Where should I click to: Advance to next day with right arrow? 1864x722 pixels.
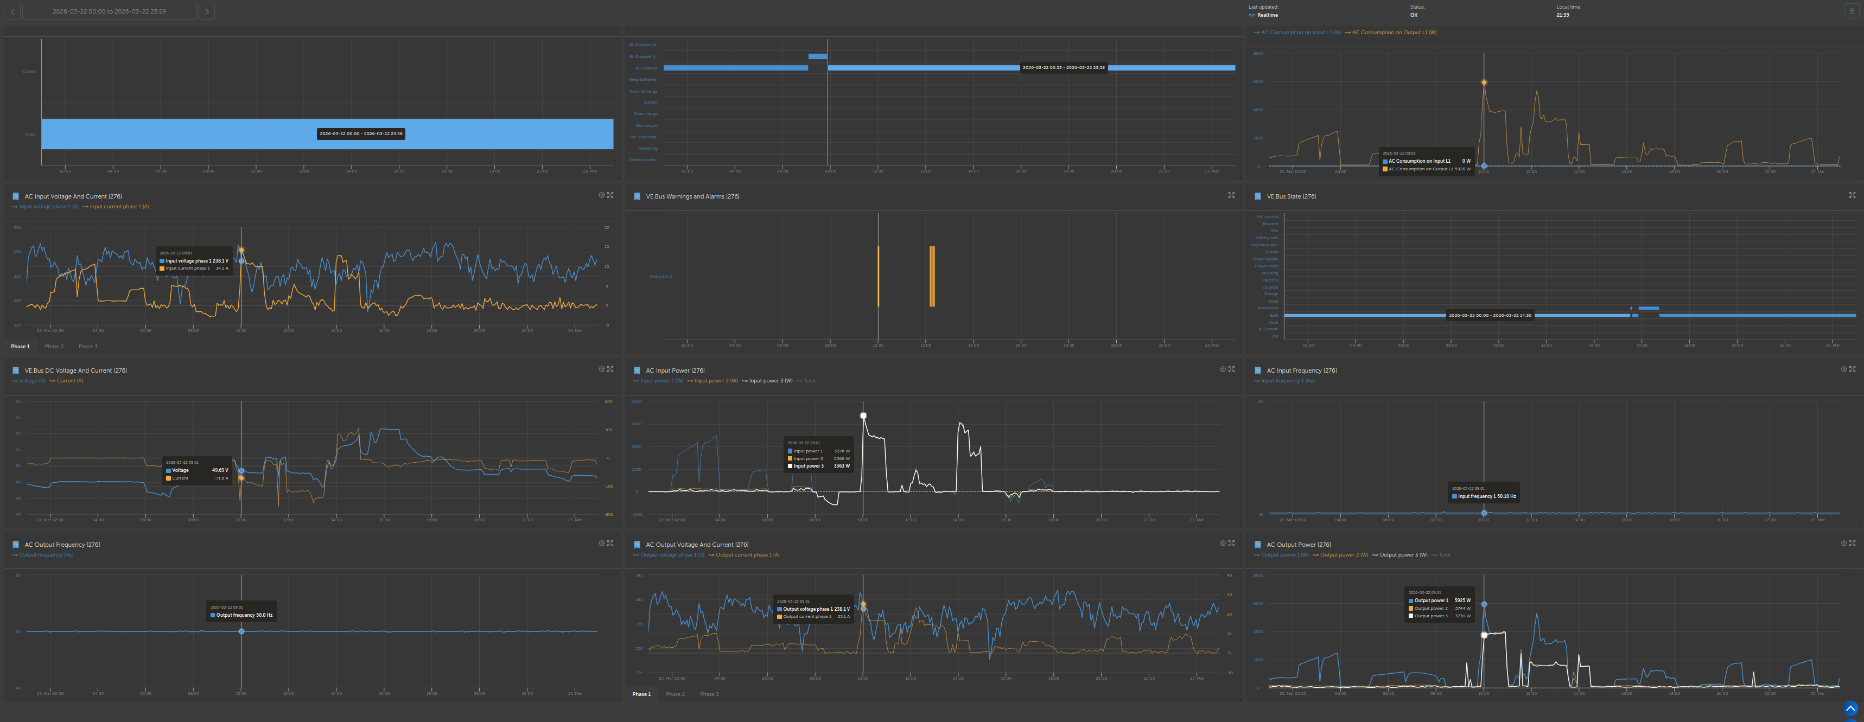point(207,11)
